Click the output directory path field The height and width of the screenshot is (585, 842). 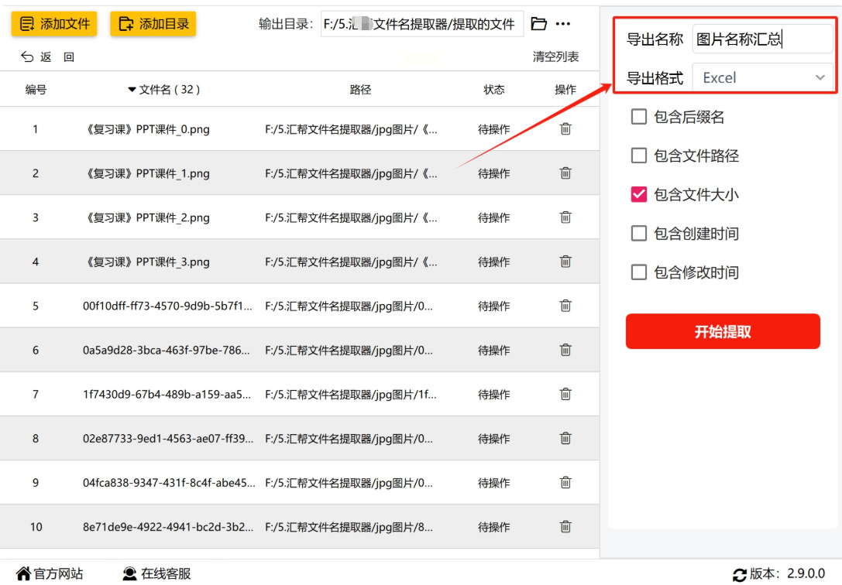click(421, 23)
